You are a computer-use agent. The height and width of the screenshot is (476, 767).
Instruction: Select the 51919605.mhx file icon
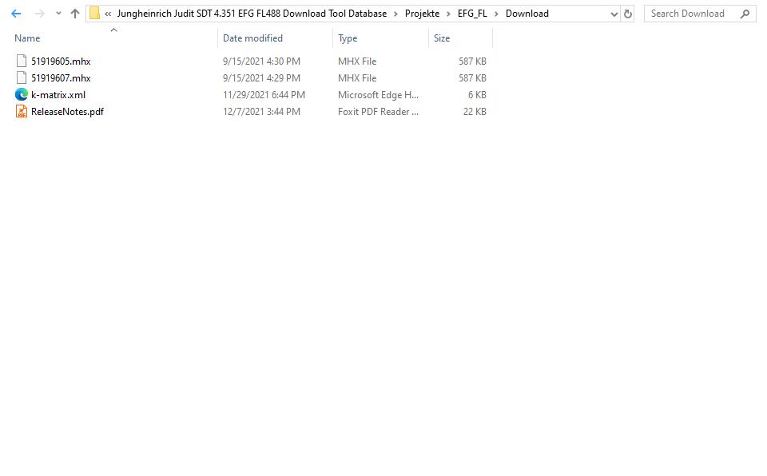pyautogui.click(x=21, y=61)
